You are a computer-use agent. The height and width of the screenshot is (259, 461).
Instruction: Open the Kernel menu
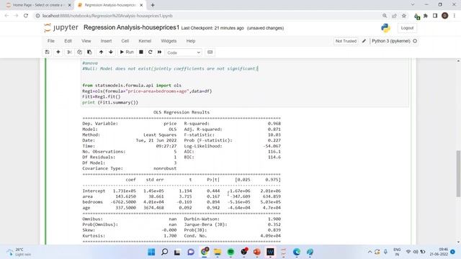pyautogui.click(x=145, y=41)
